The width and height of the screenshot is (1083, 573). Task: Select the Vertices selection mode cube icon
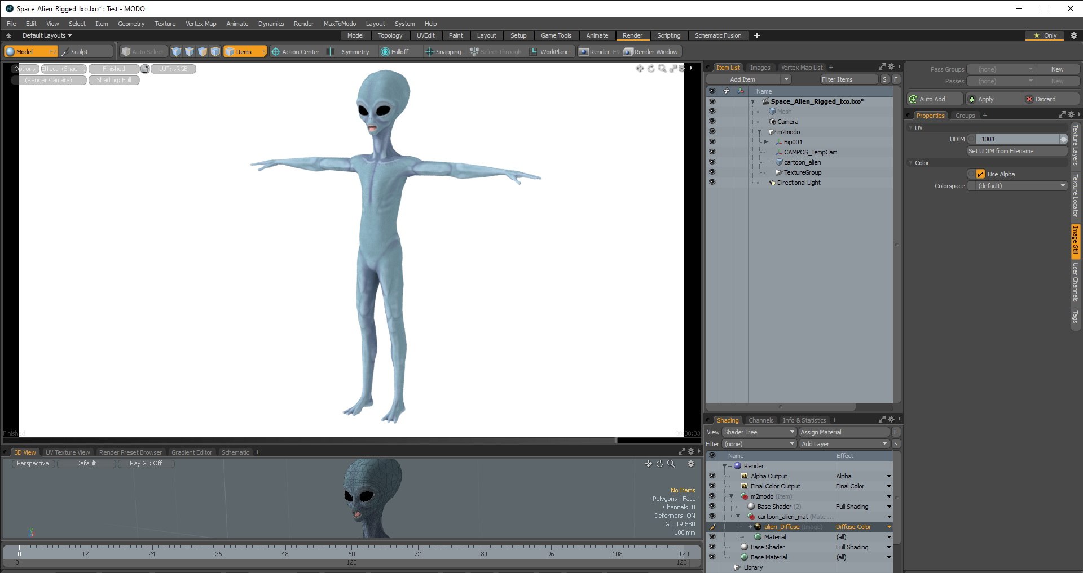(177, 52)
